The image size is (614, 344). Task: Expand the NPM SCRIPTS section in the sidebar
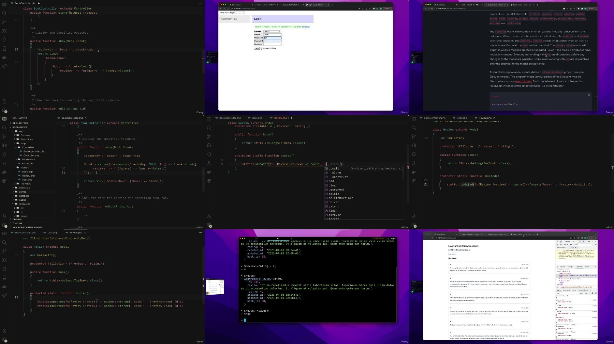pos(27,227)
